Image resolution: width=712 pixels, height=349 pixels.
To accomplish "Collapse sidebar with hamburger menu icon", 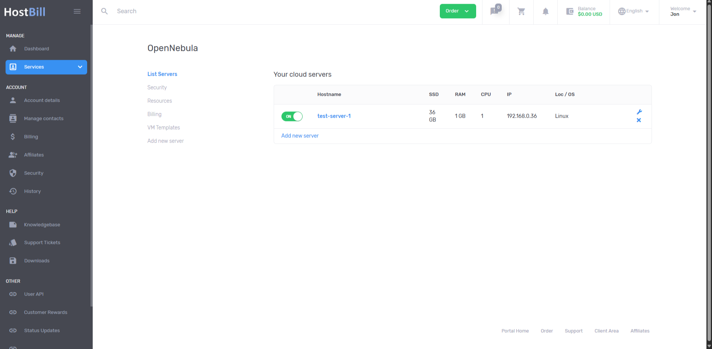I will point(77,12).
